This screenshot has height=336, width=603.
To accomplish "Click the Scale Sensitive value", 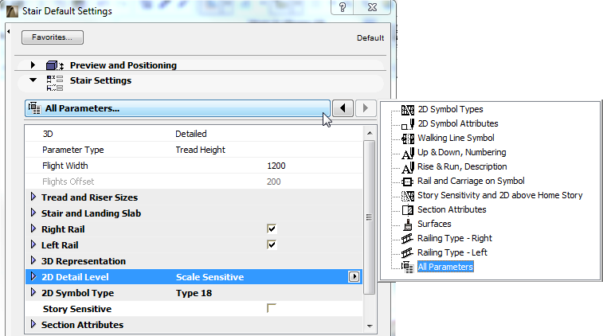I will point(210,277).
